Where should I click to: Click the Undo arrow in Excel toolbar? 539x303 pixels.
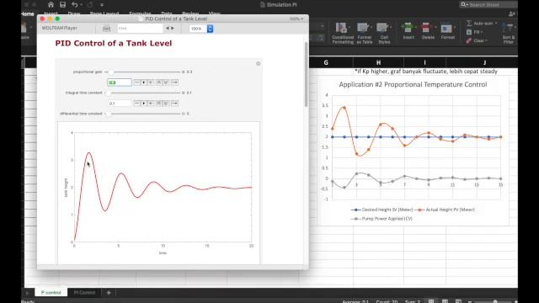[x=75, y=4]
